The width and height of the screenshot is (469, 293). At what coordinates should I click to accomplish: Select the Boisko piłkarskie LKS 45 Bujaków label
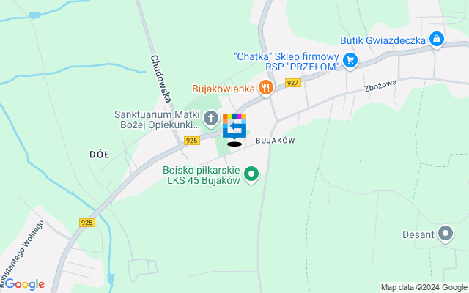pyautogui.click(x=202, y=176)
